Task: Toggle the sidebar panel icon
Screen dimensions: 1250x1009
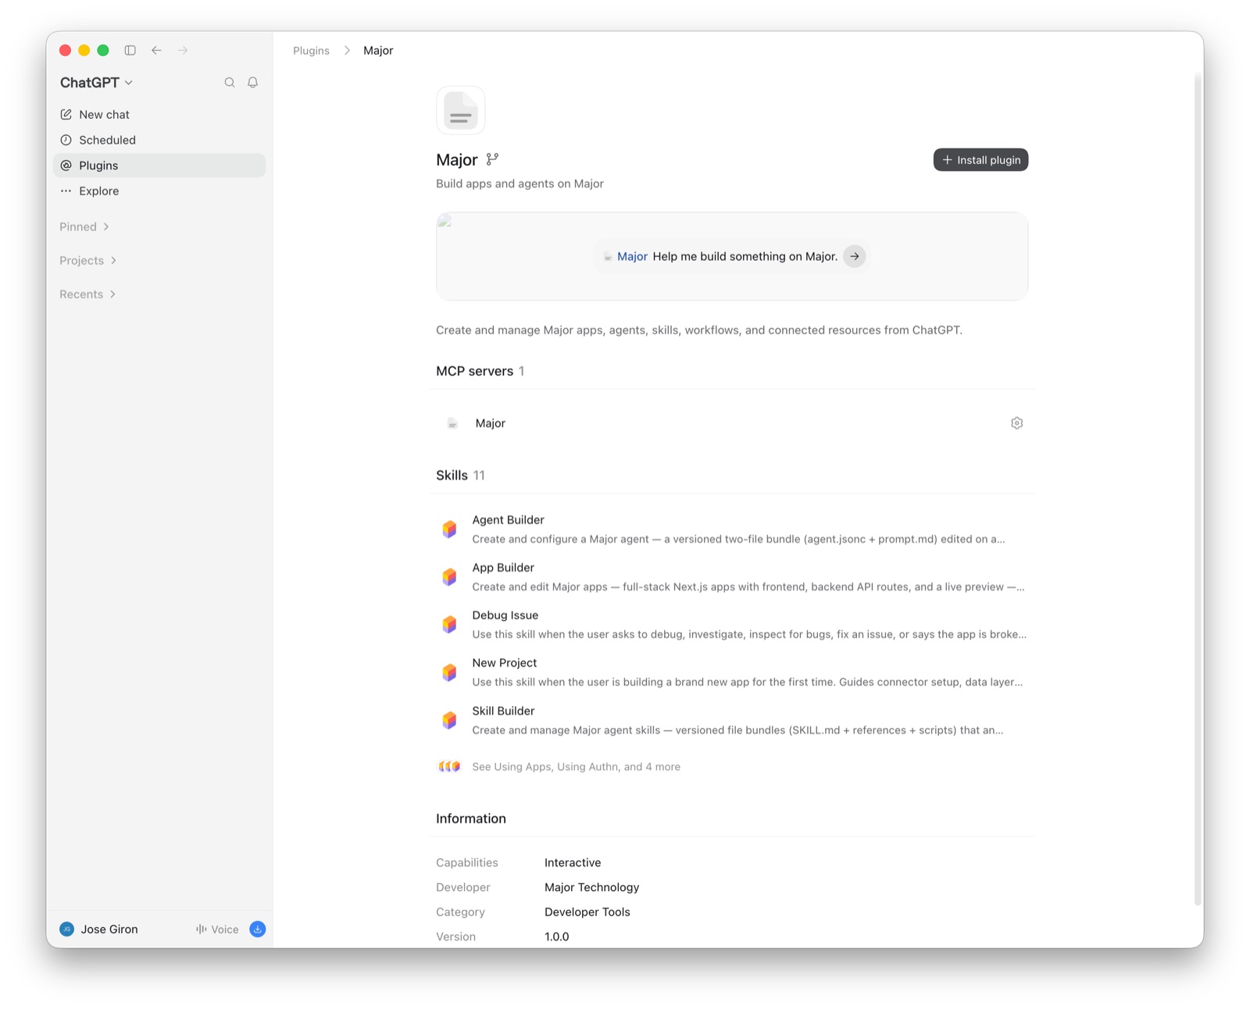Action: tap(130, 50)
